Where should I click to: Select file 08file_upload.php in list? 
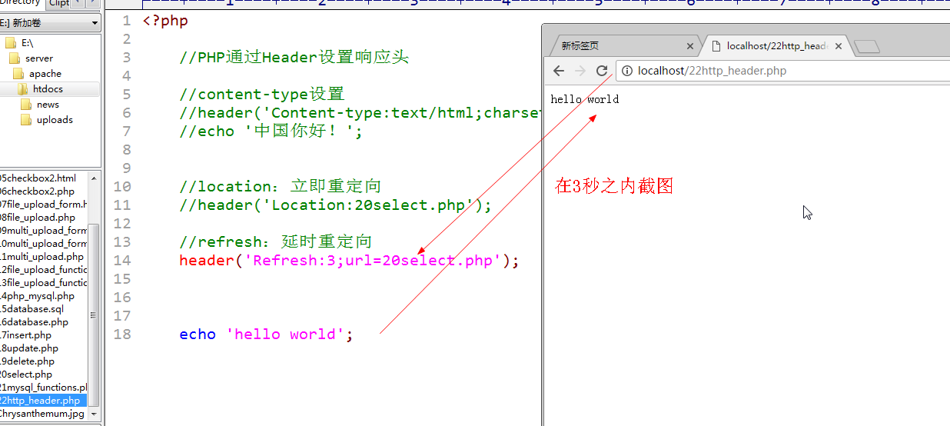click(38, 218)
